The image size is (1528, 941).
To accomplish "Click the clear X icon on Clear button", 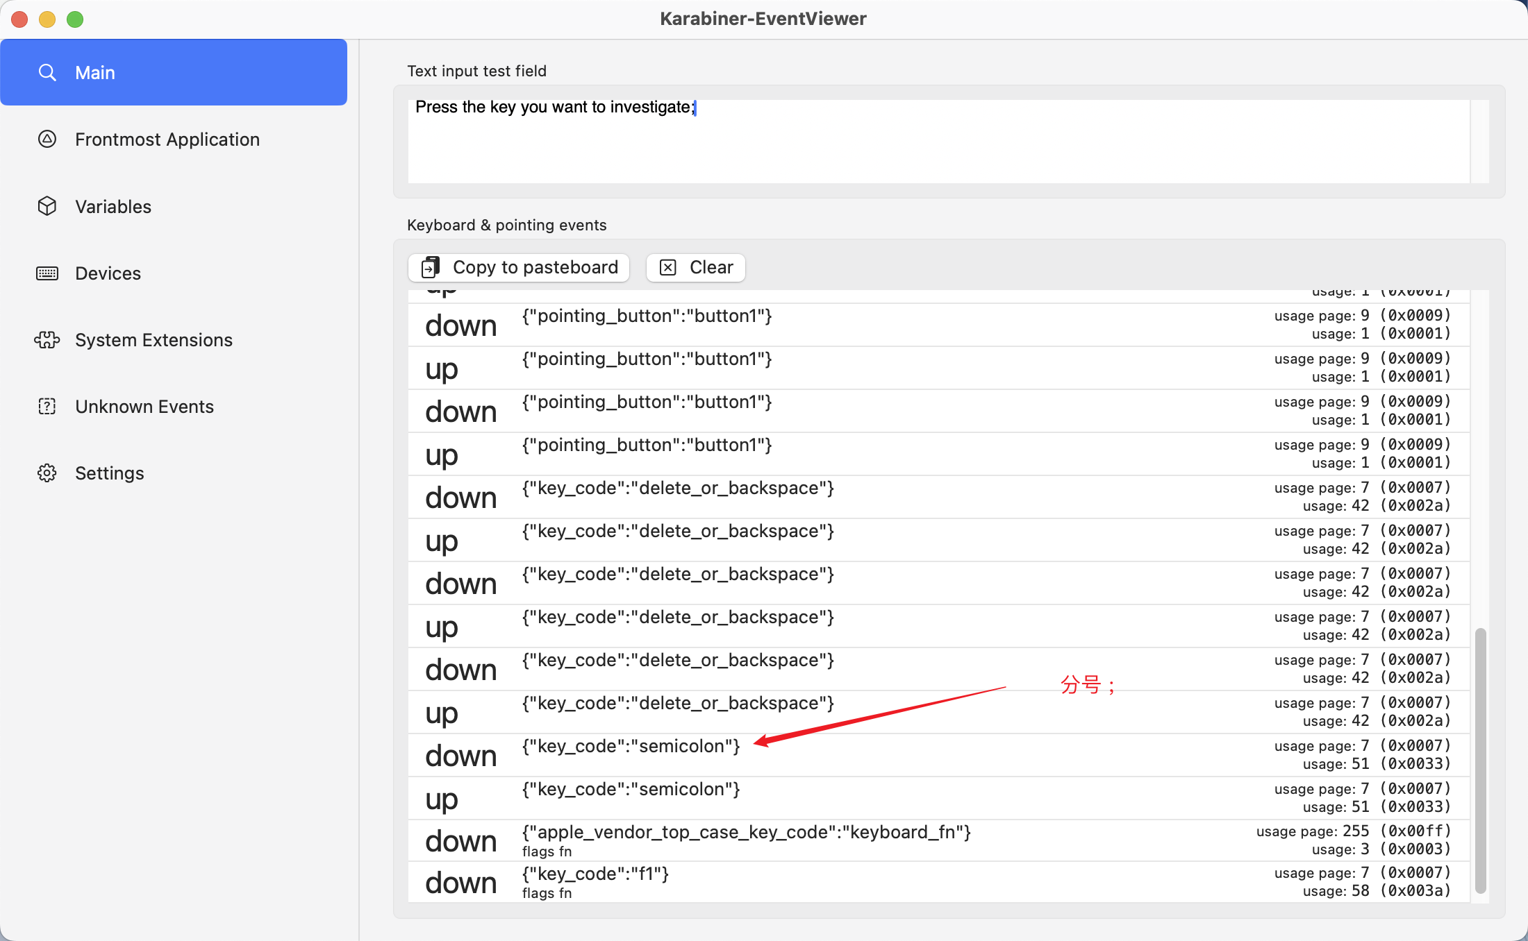I will pyautogui.click(x=668, y=267).
